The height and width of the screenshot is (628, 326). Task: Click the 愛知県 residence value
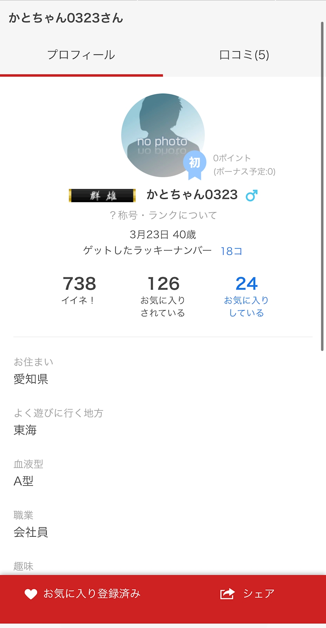[31, 379]
